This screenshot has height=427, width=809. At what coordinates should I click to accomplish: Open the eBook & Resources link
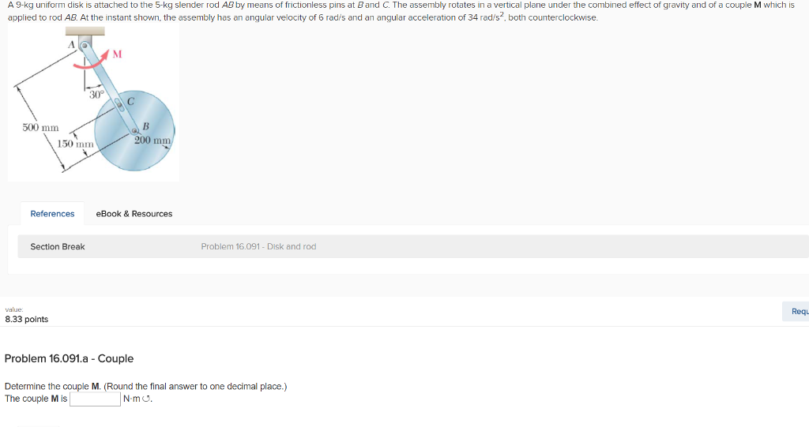(134, 214)
